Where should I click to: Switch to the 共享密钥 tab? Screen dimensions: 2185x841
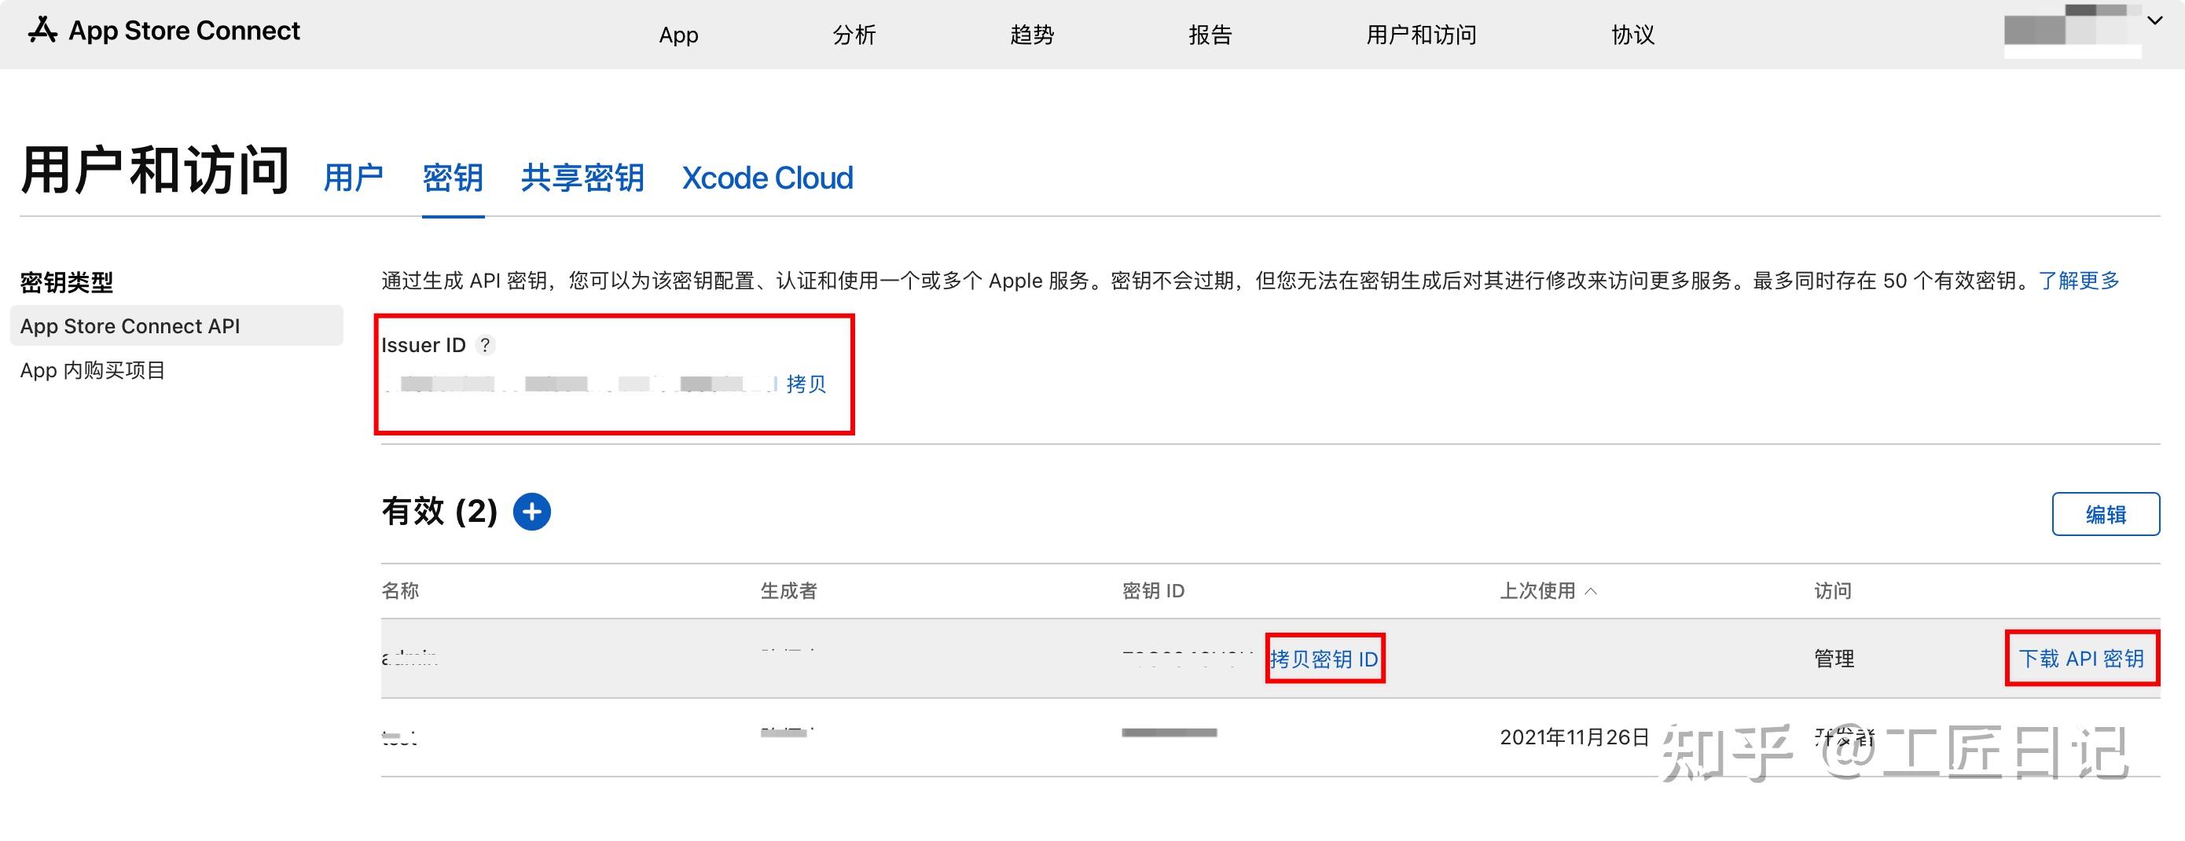point(582,178)
